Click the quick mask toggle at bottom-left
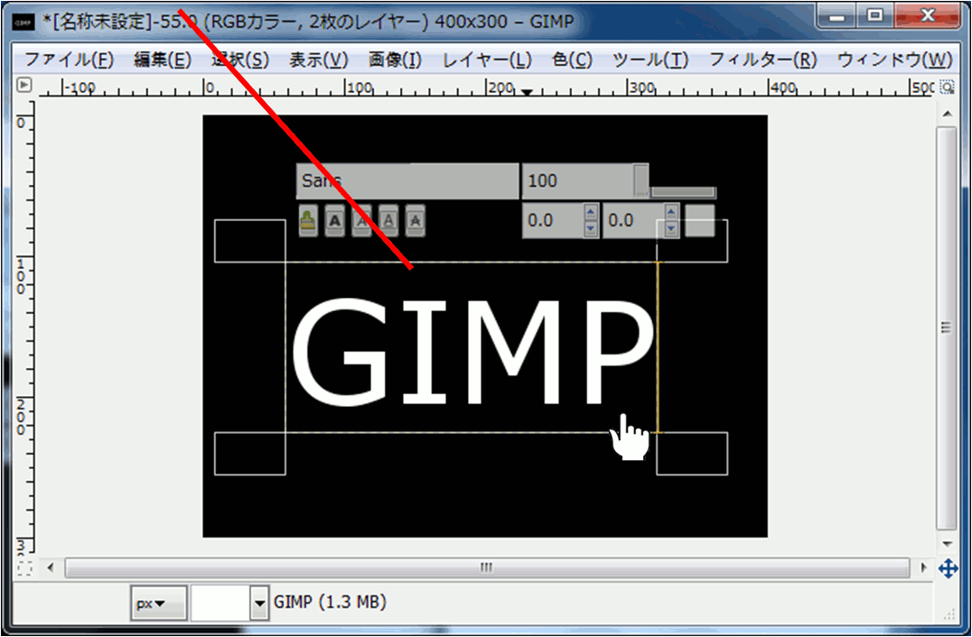The height and width of the screenshot is (637, 972). pyautogui.click(x=24, y=568)
